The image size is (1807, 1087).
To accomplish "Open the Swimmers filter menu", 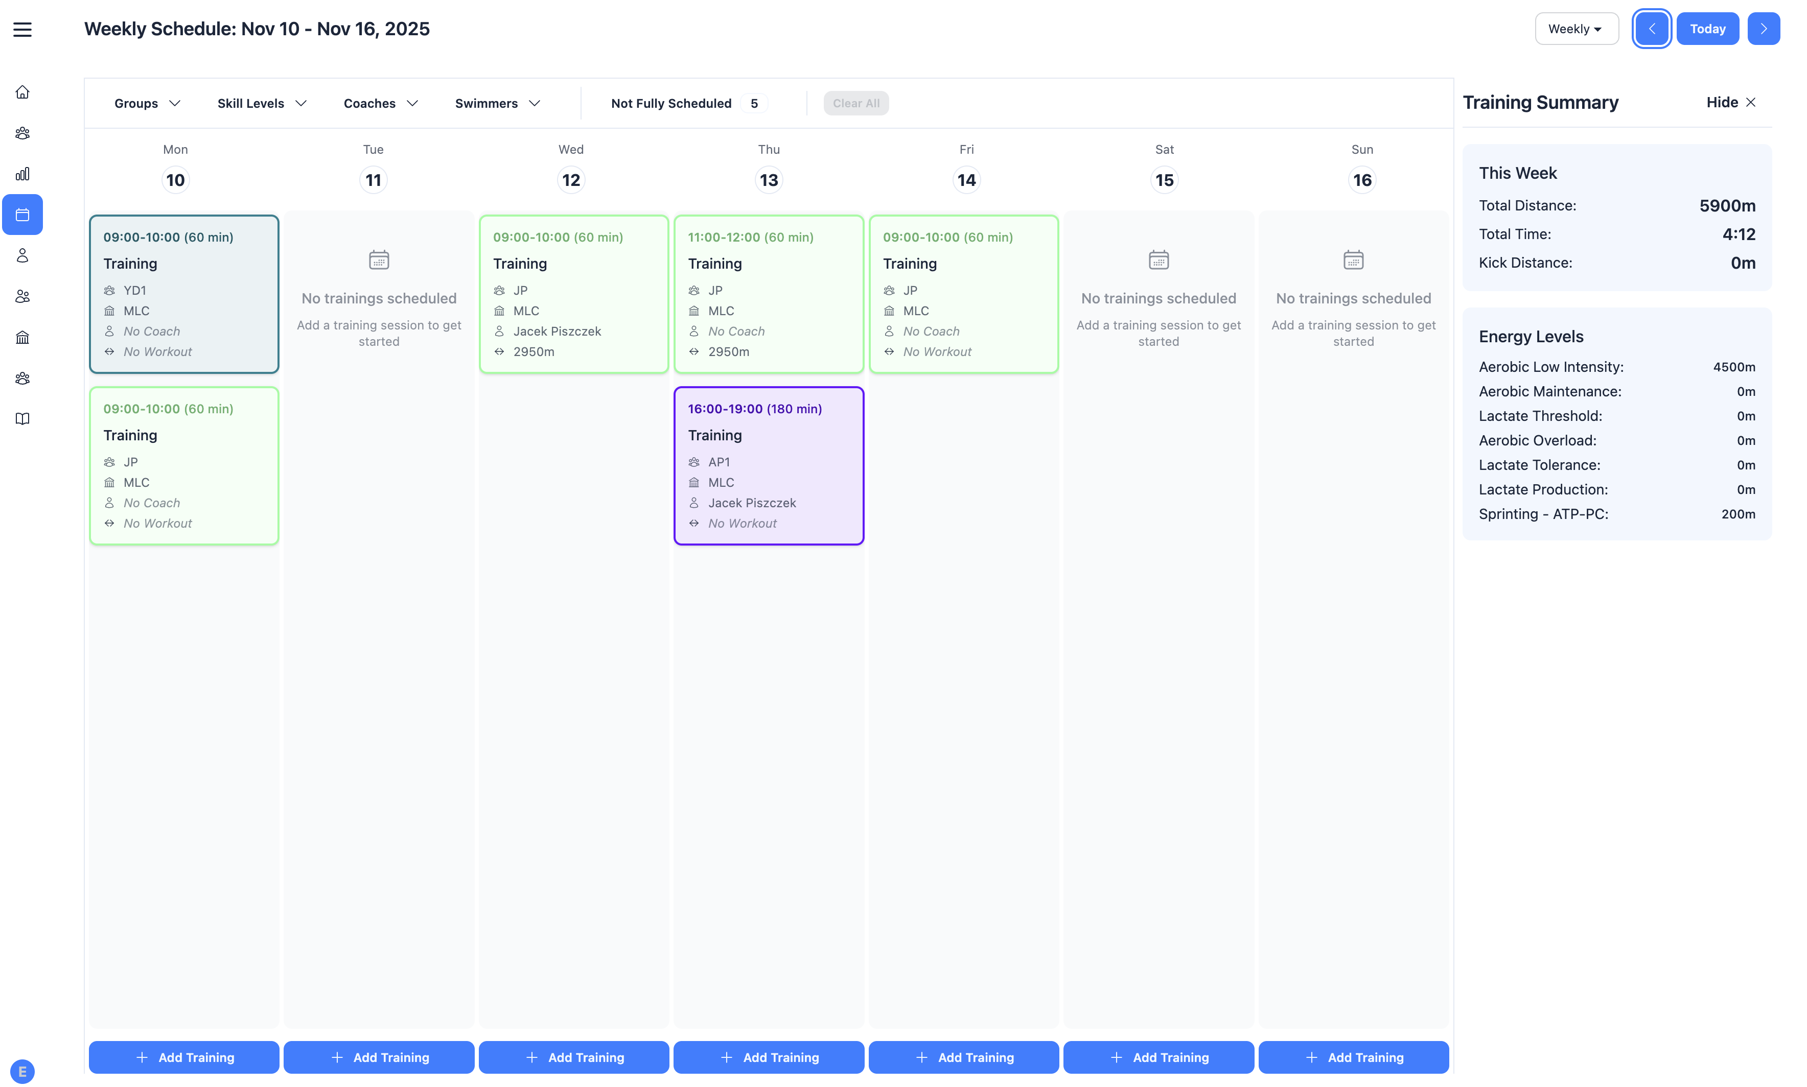I will [x=497, y=103].
